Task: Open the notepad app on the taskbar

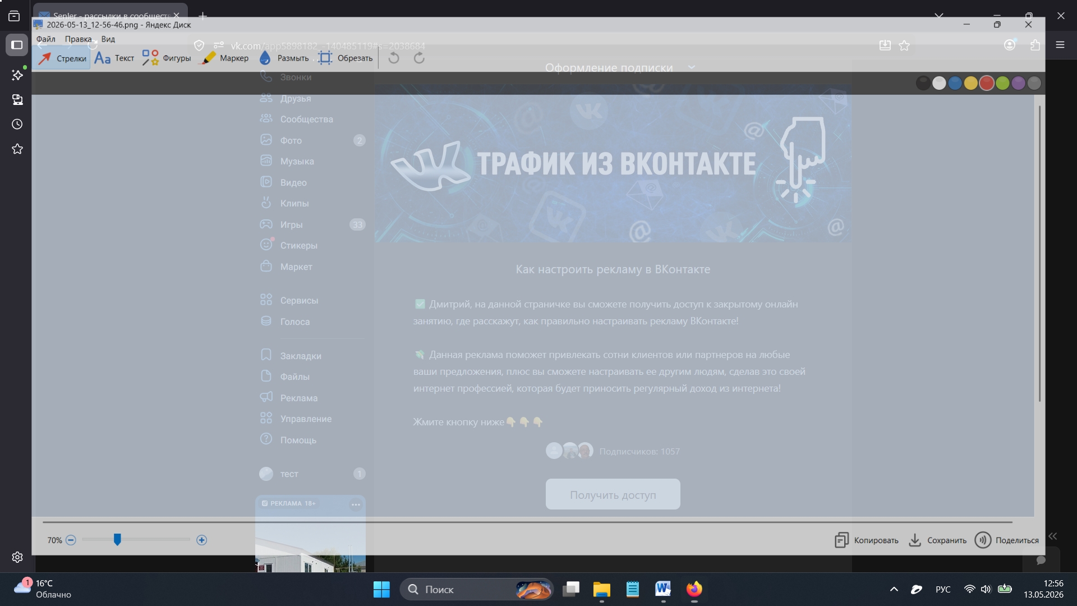Action: tap(633, 589)
